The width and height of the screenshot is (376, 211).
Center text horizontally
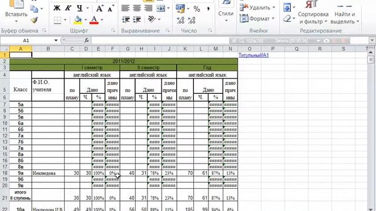click(137, 8)
